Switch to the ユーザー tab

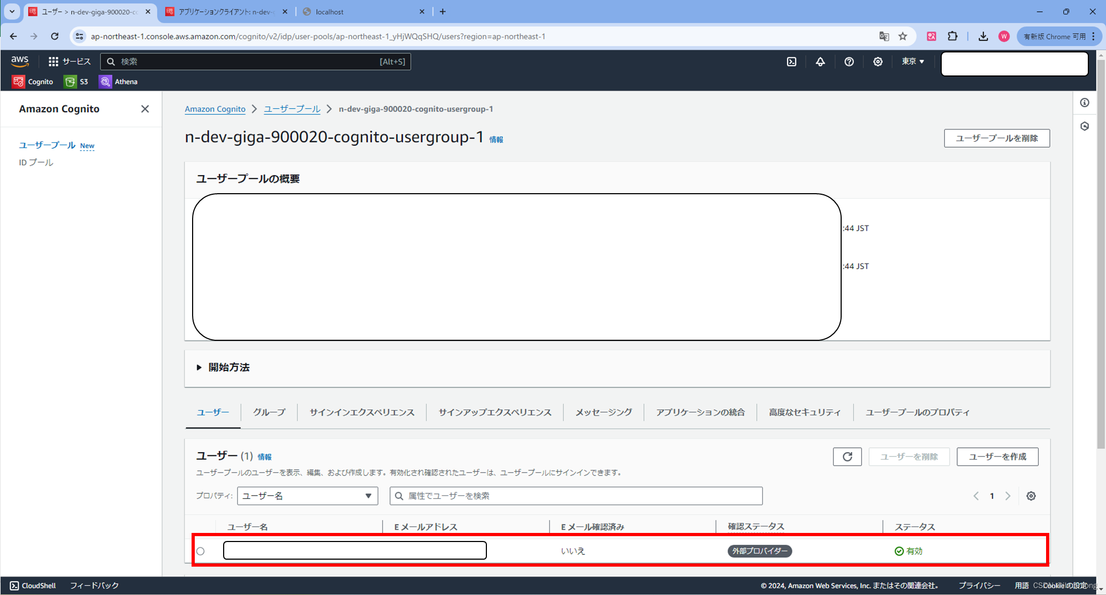click(213, 412)
